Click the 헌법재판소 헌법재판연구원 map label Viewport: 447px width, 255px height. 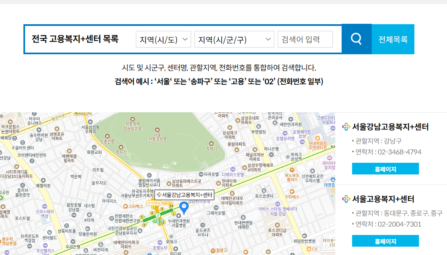coord(128,219)
